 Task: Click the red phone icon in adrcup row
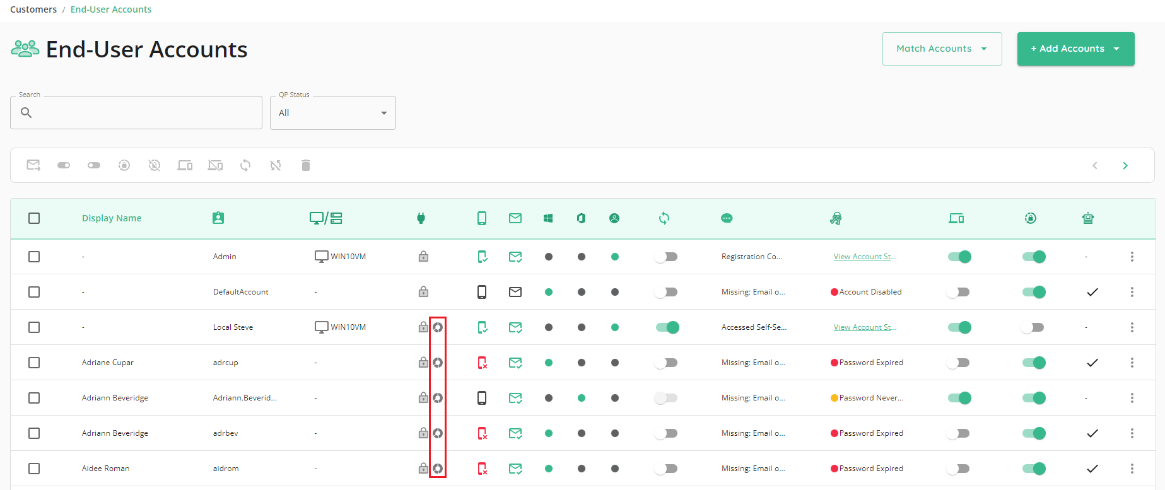483,363
